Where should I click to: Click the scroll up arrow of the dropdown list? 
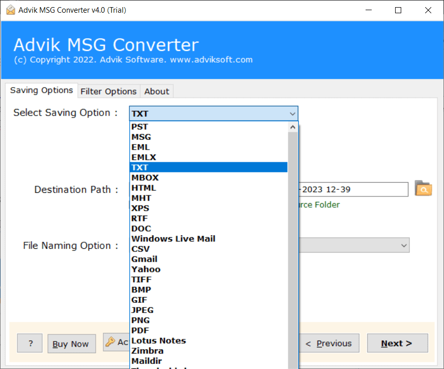tap(293, 127)
